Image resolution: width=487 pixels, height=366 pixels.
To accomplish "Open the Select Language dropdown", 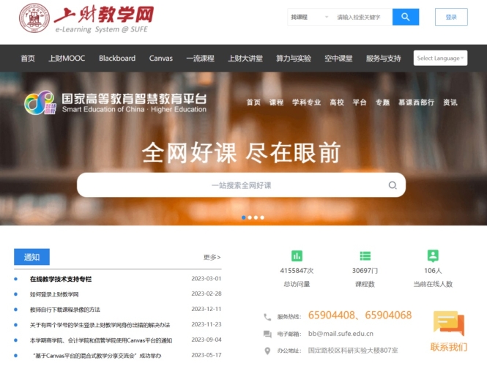I will click(440, 58).
